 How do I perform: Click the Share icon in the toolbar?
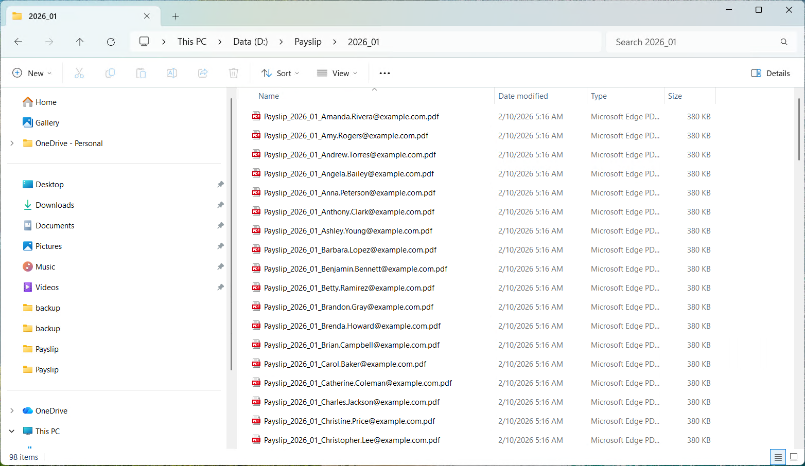pyautogui.click(x=202, y=73)
